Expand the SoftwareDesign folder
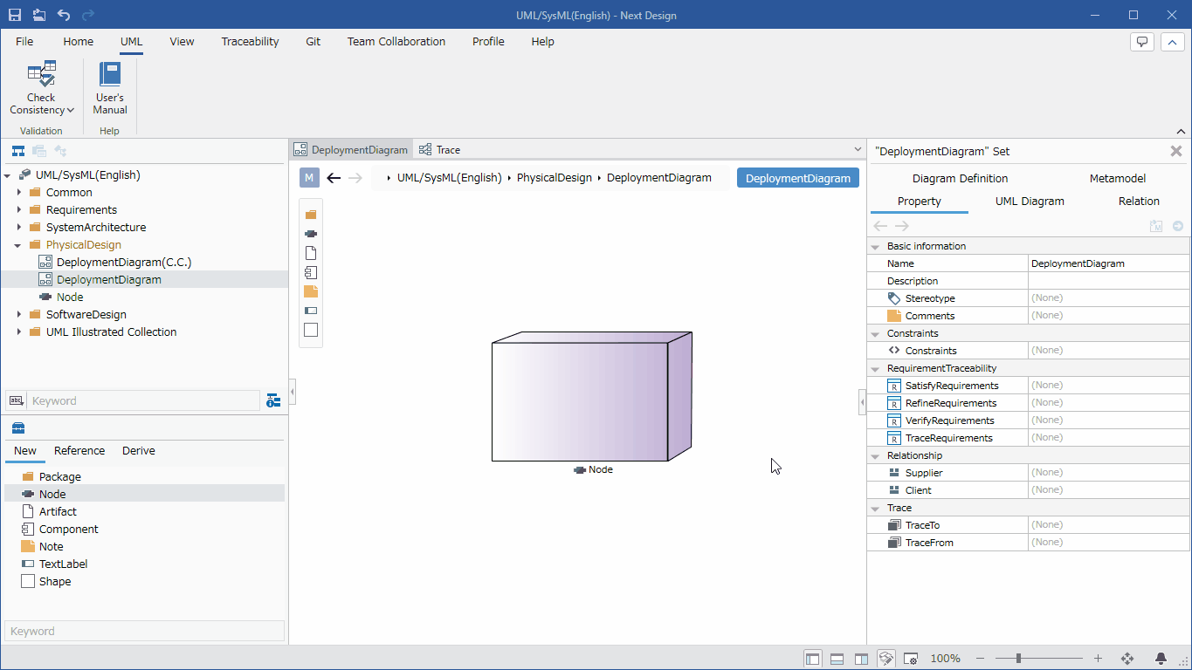Screen dimensions: 1192x670 tap(19, 315)
